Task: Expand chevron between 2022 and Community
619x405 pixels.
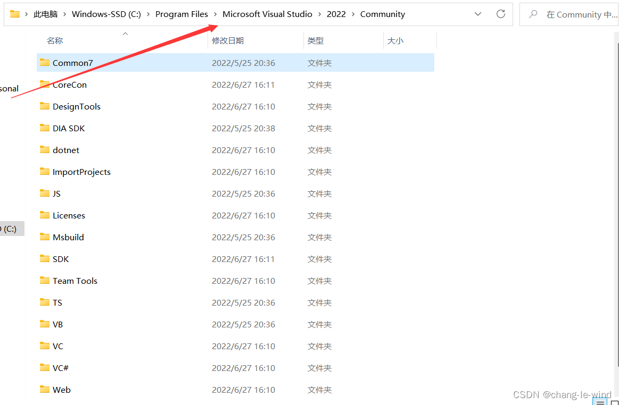Action: (353, 14)
